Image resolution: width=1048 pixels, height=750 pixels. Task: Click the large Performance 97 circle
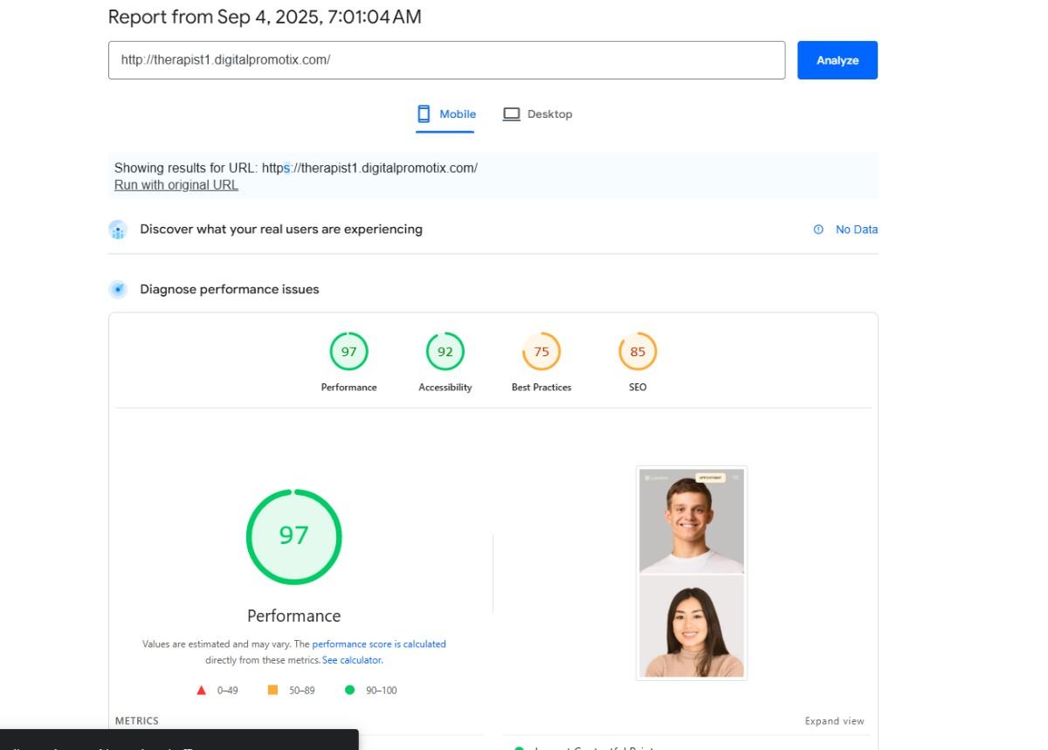coord(293,536)
